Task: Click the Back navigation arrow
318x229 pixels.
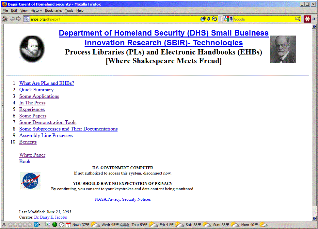Action: pos(12,19)
